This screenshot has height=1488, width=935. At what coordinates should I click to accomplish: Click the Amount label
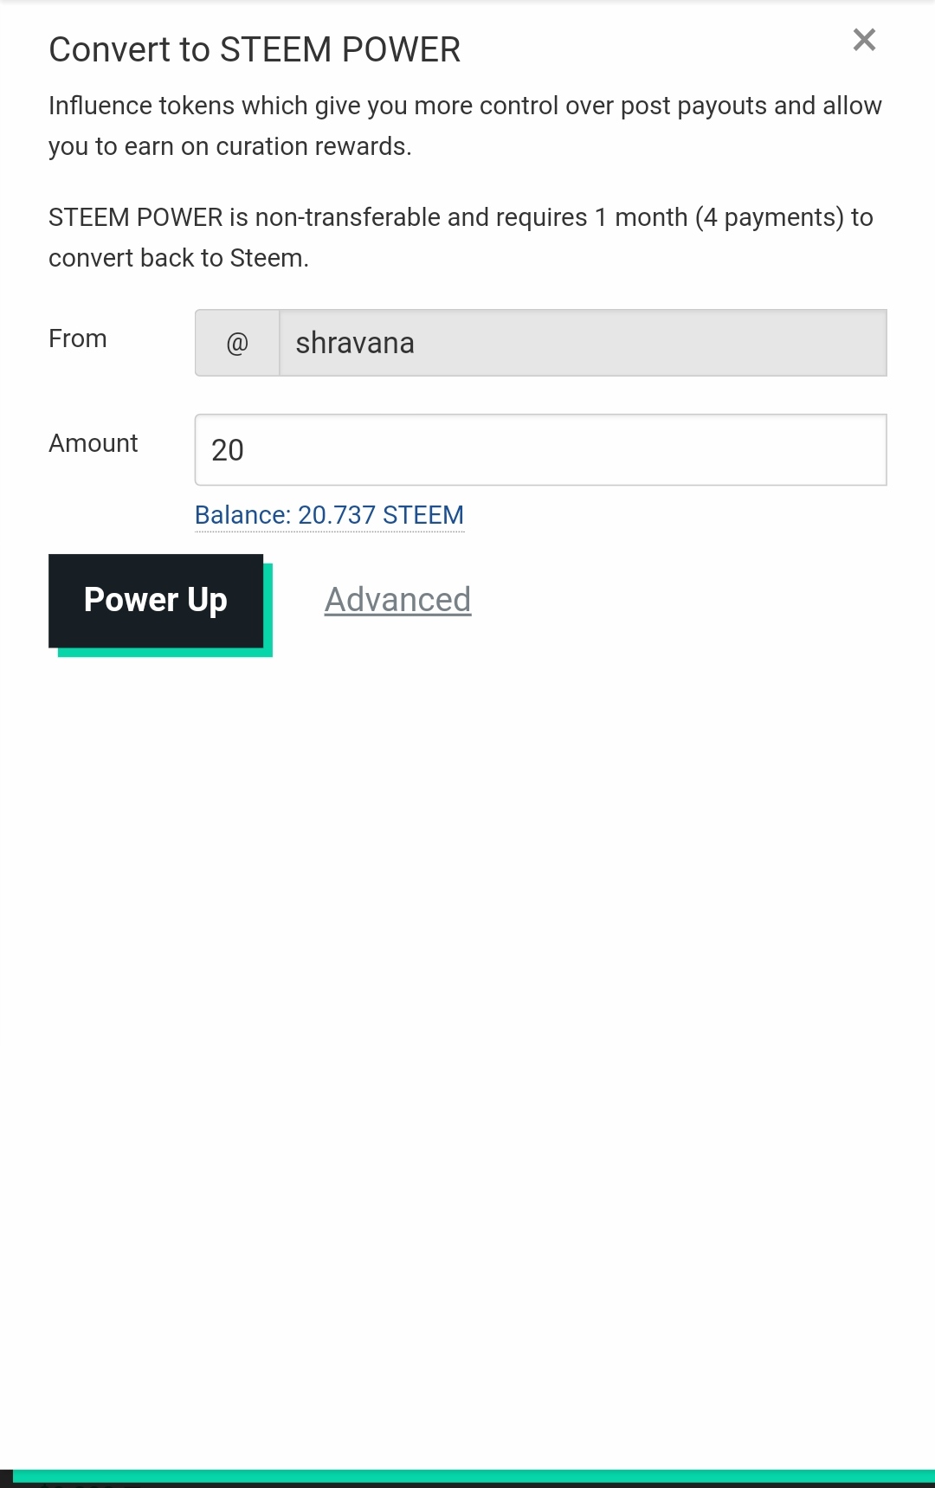tap(93, 443)
